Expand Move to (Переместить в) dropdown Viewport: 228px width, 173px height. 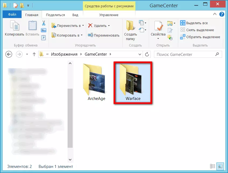point(83,26)
